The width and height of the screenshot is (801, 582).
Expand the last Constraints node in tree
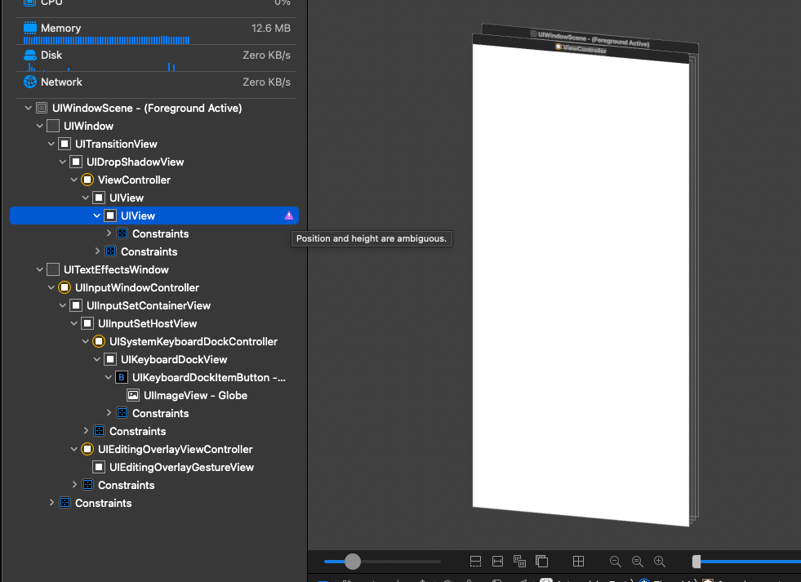[51, 503]
